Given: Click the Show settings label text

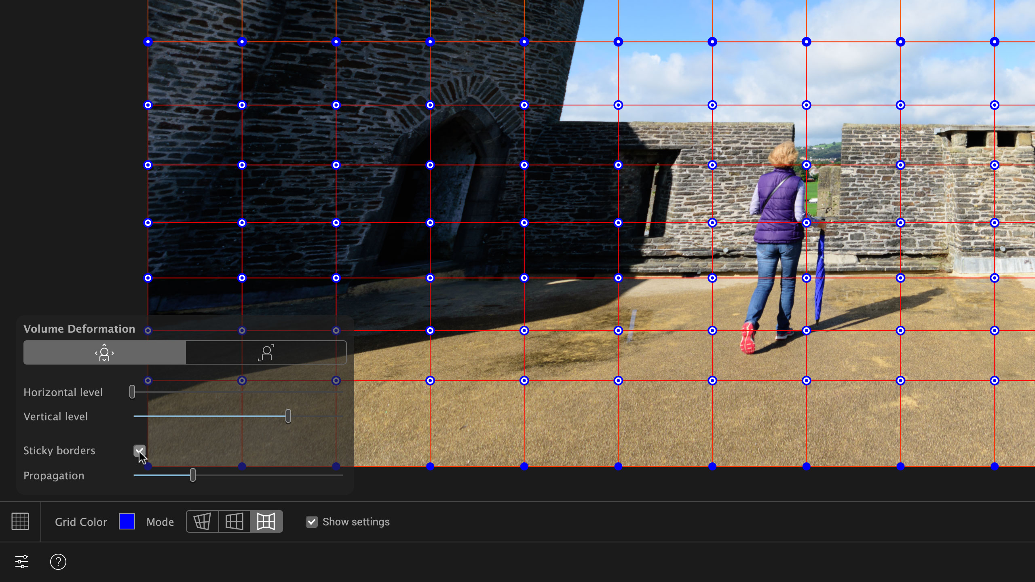Looking at the screenshot, I should (x=356, y=522).
